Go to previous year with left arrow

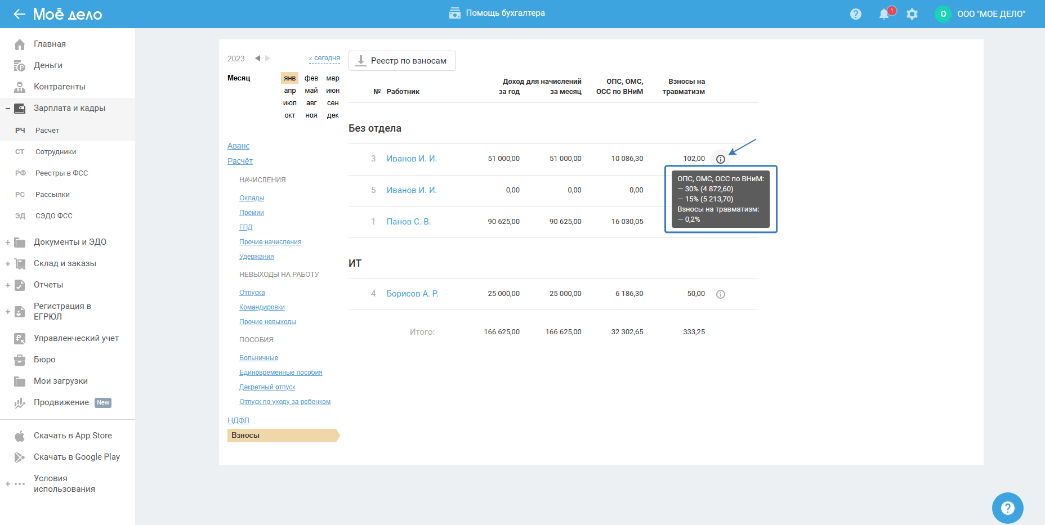(x=257, y=58)
